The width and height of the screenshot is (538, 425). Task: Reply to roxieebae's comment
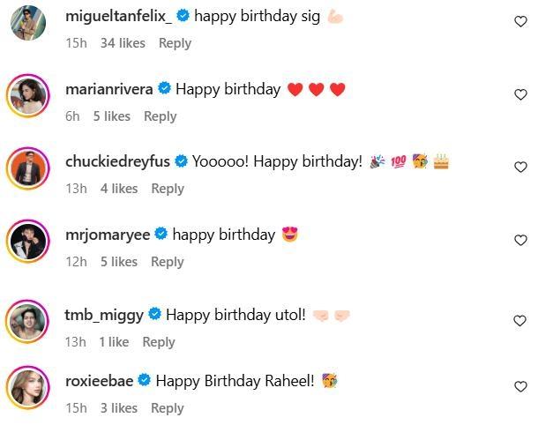(168, 408)
